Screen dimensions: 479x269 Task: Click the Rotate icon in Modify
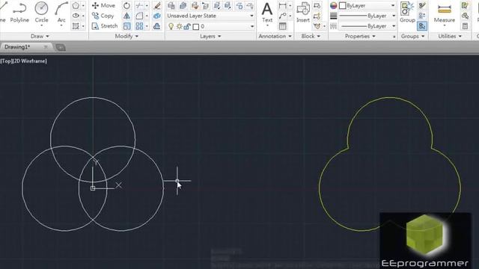point(126,5)
